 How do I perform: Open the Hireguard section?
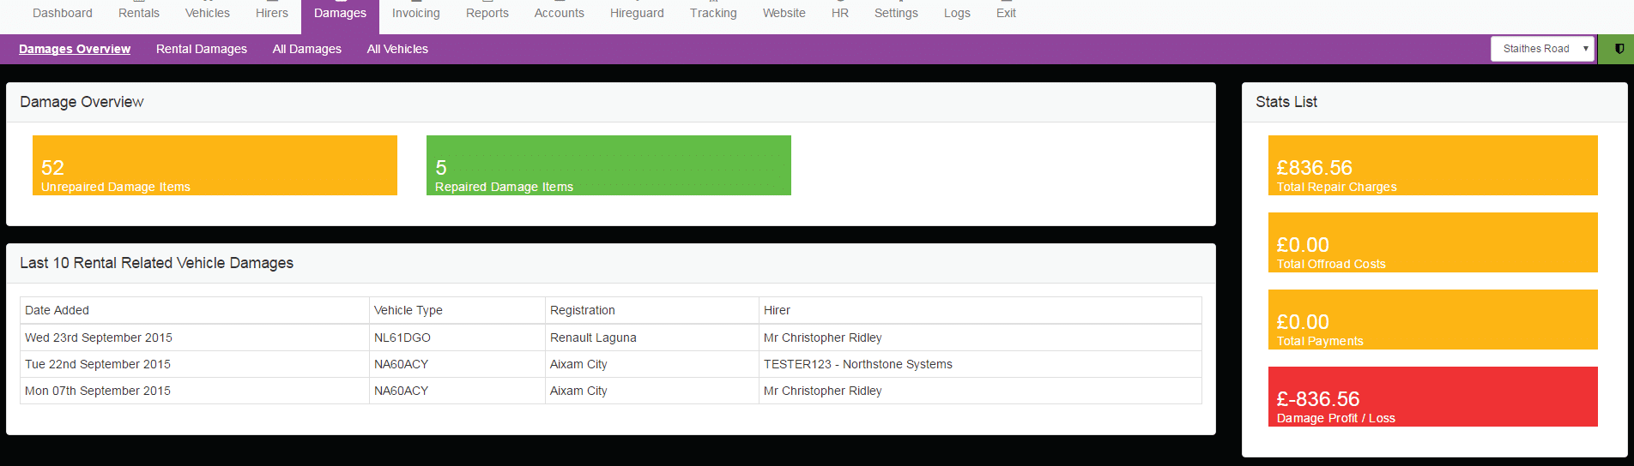[x=637, y=13]
